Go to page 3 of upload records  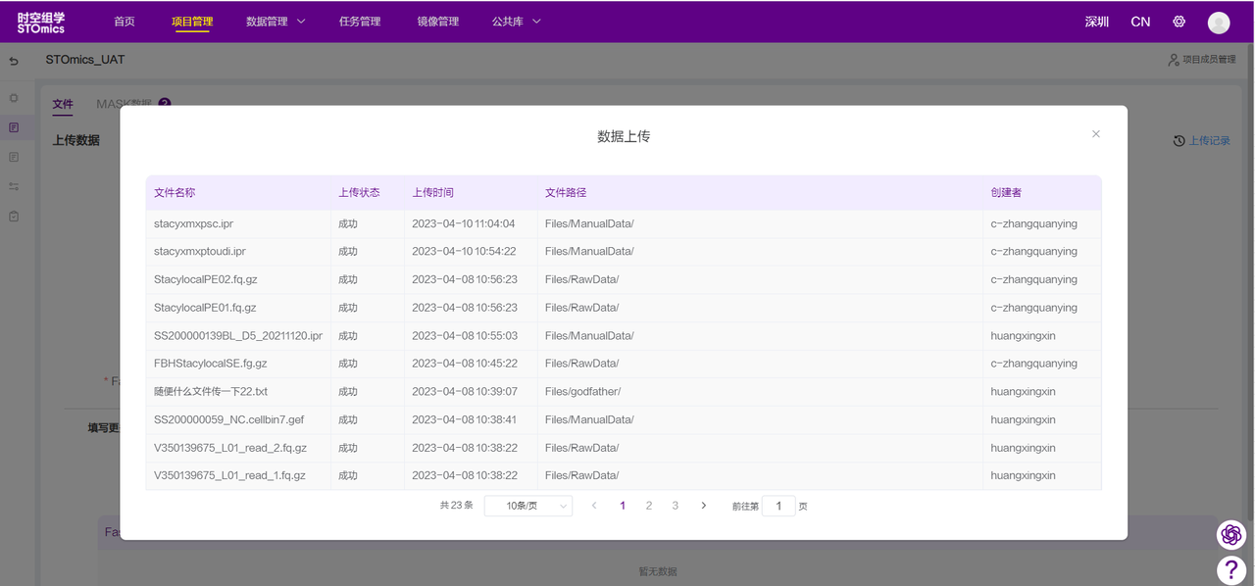coord(675,506)
